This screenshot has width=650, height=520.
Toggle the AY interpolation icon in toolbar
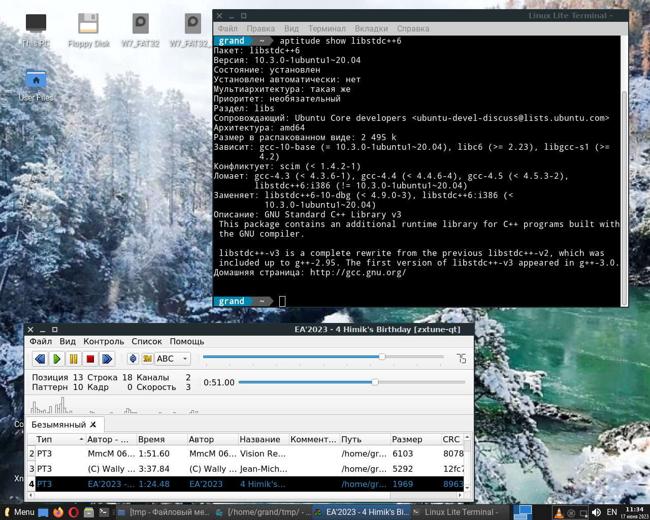coord(133,359)
